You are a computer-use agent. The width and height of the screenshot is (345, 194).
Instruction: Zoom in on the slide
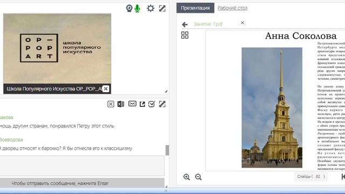coord(187,177)
